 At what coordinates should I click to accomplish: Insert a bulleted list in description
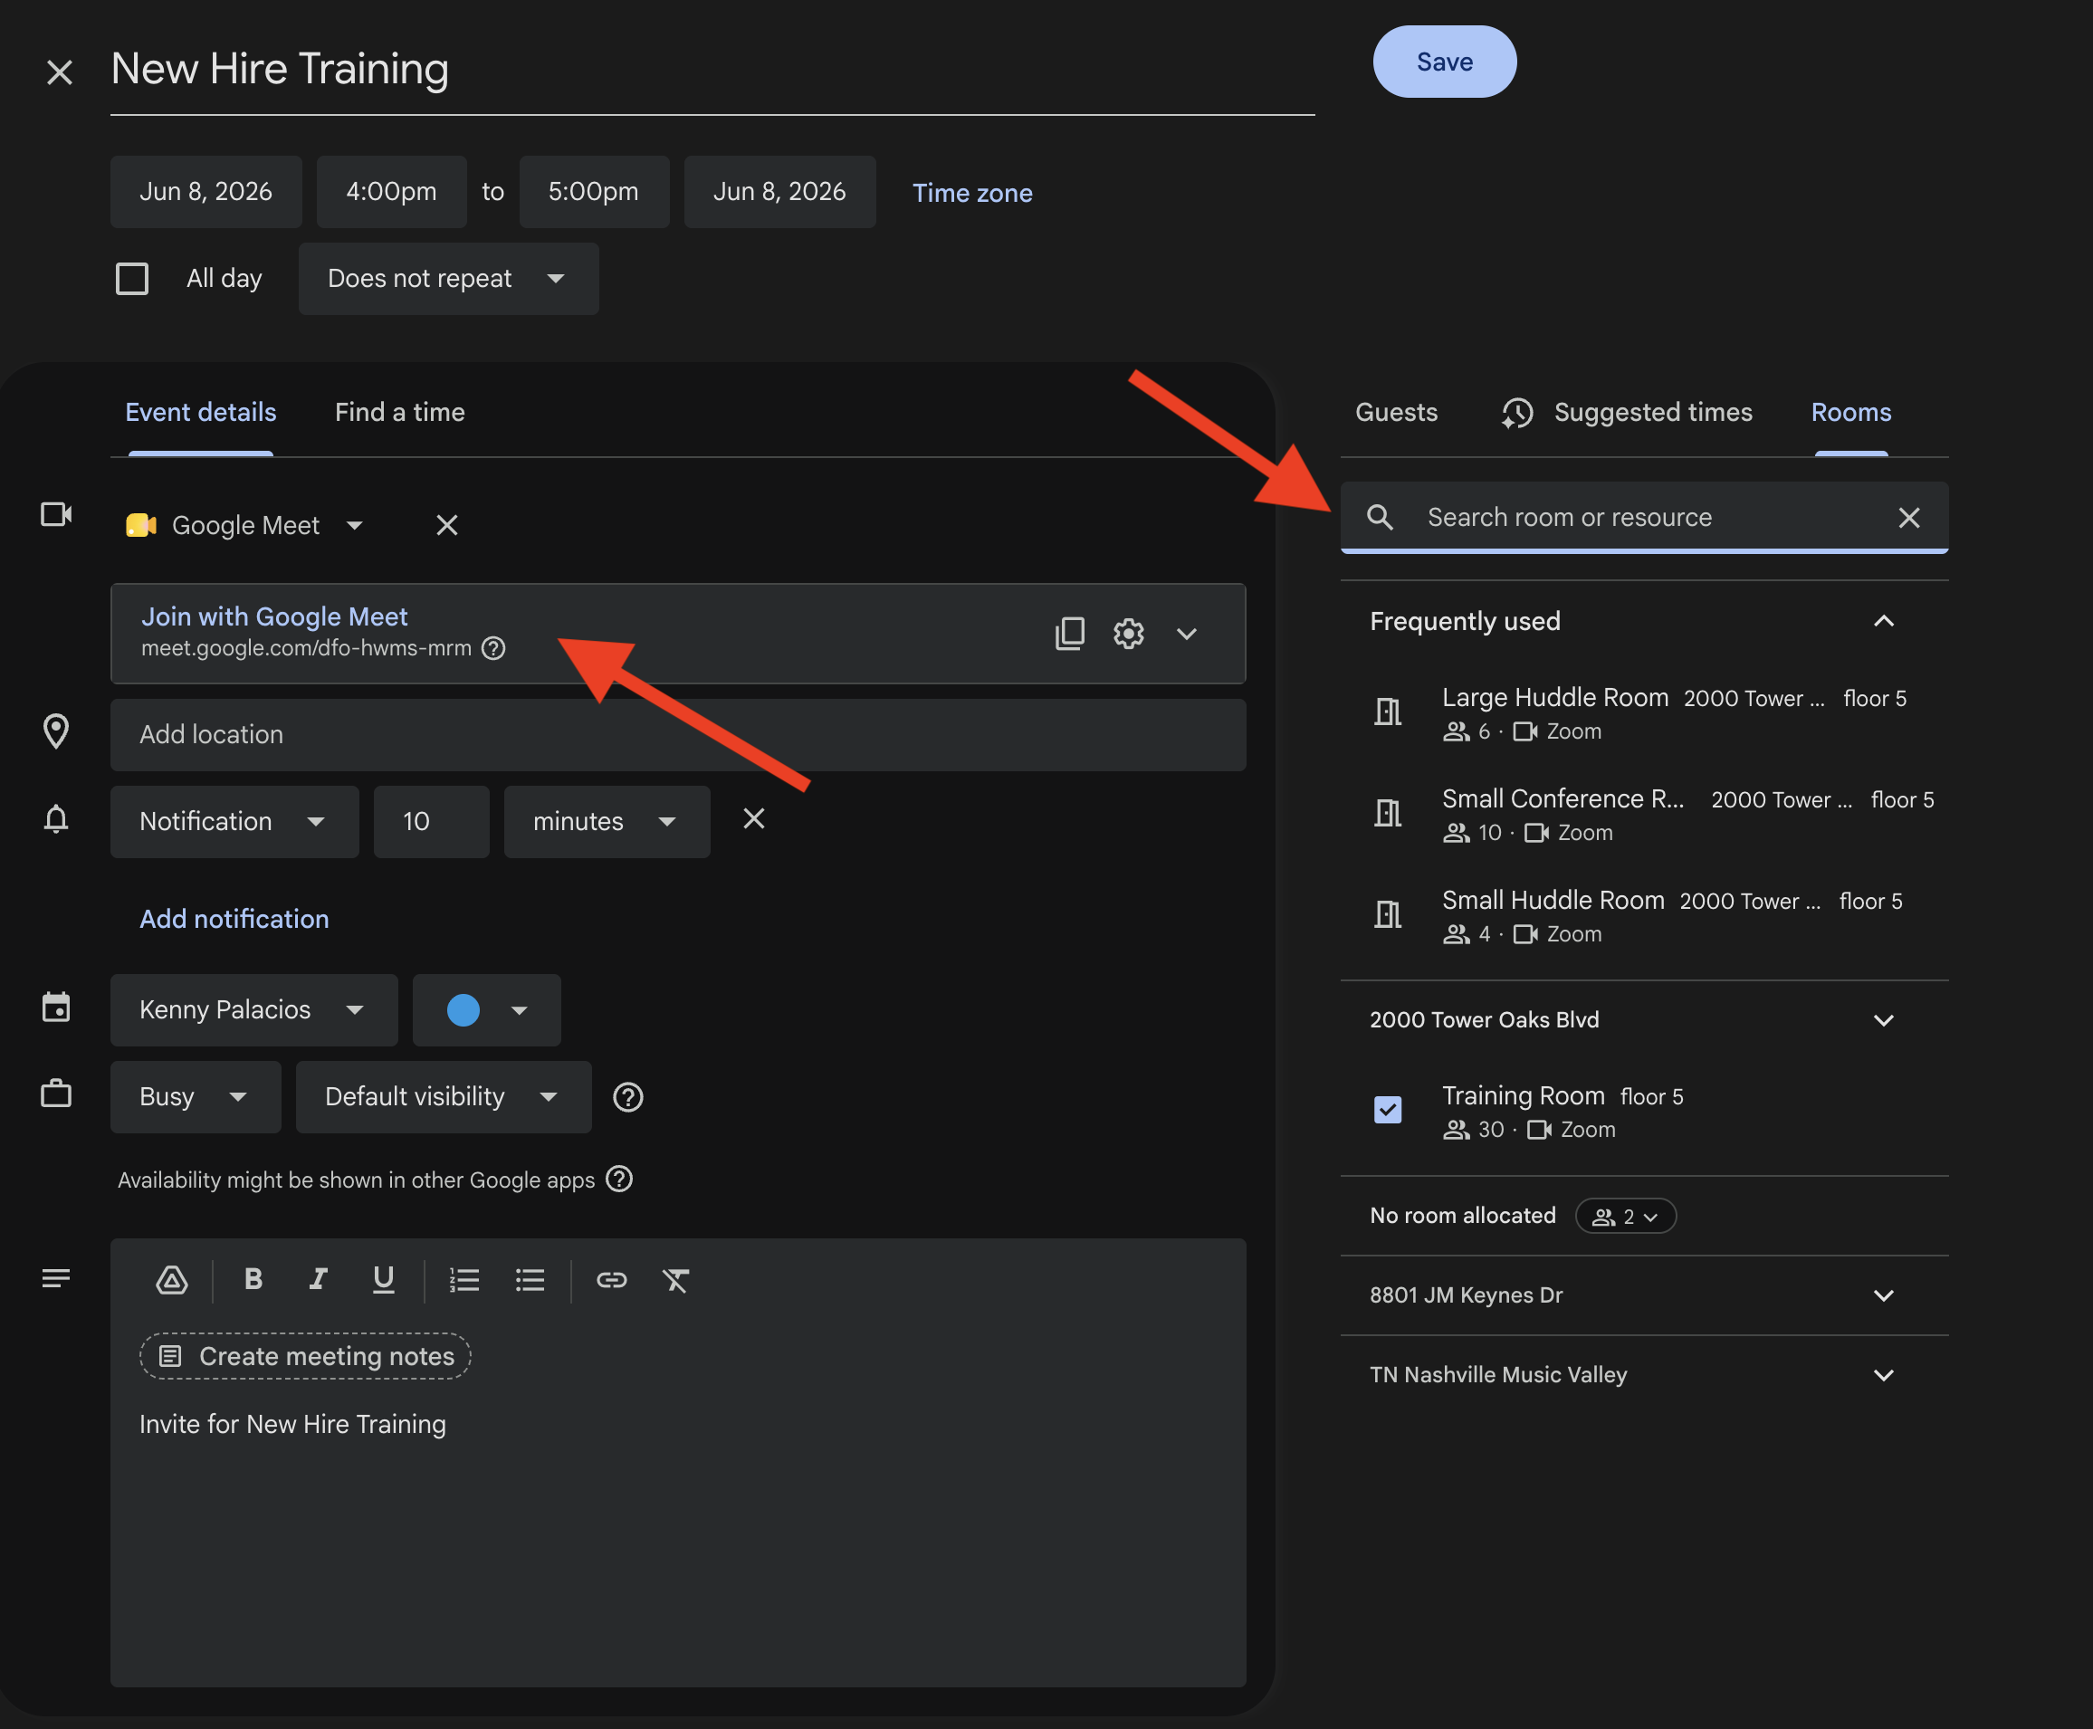[x=530, y=1280]
